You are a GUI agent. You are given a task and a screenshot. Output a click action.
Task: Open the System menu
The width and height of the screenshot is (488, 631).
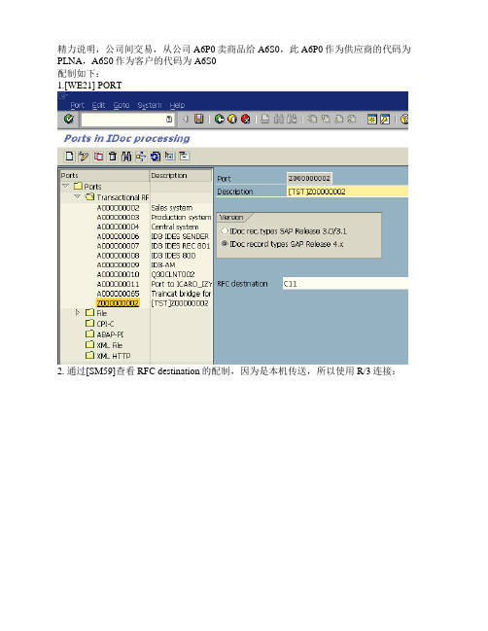click(150, 105)
